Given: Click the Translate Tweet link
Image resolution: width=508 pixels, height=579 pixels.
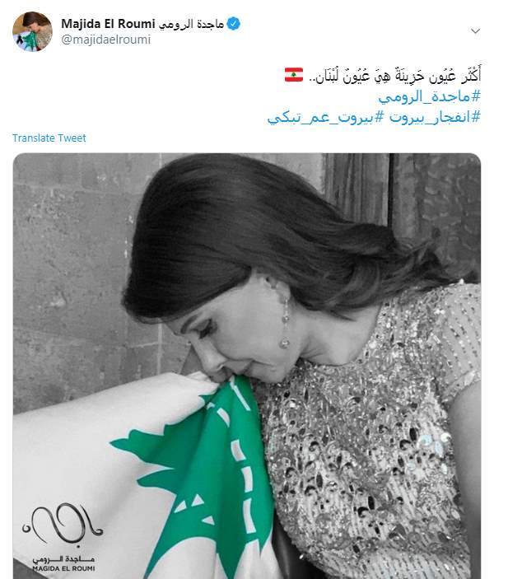Looking at the screenshot, I should [49, 138].
